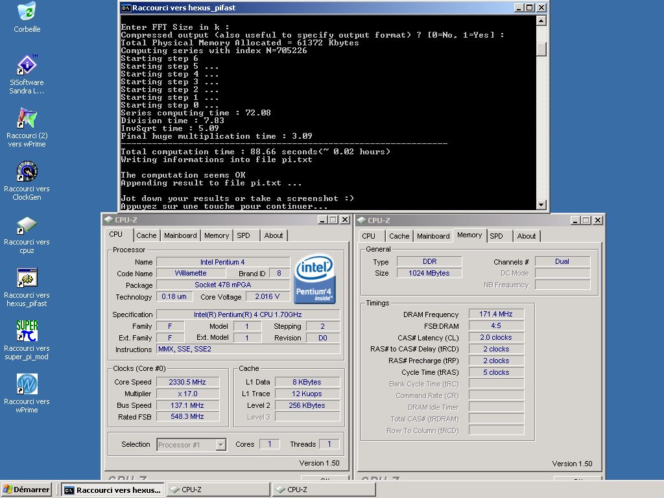This screenshot has width=664, height=498.
Task: Click Socket 478 mPGA package field
Action: pyautogui.click(x=223, y=285)
